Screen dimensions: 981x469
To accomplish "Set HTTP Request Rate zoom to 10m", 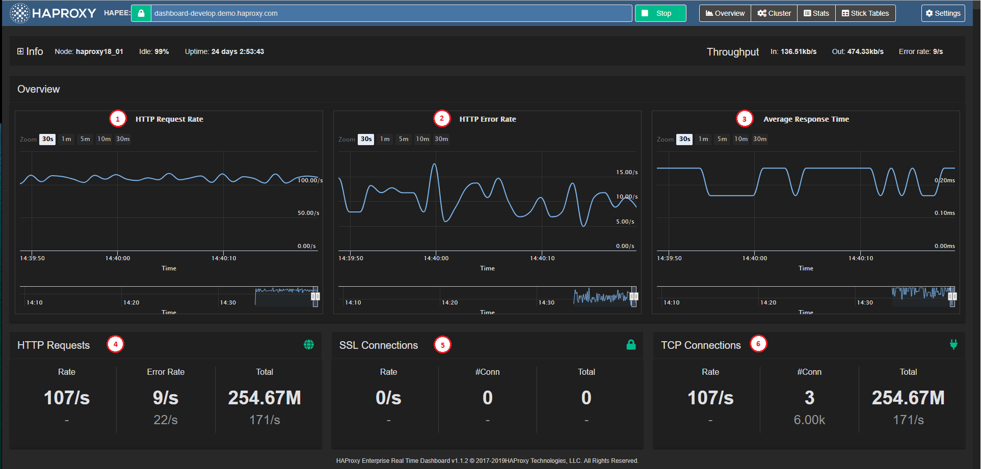I will 104,139.
